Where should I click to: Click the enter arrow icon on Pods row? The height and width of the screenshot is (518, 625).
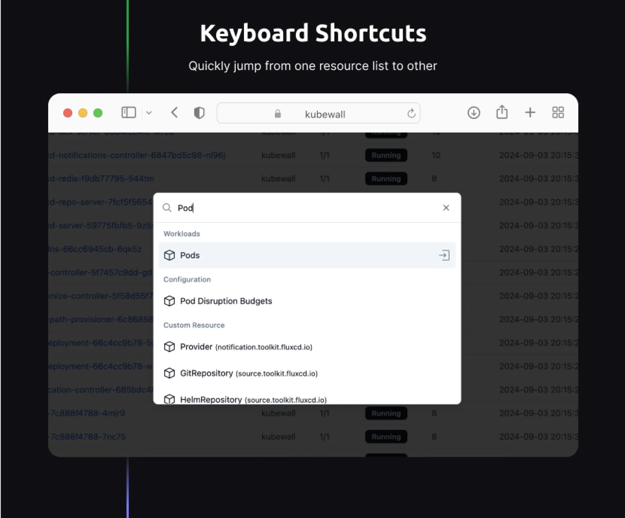pos(444,255)
